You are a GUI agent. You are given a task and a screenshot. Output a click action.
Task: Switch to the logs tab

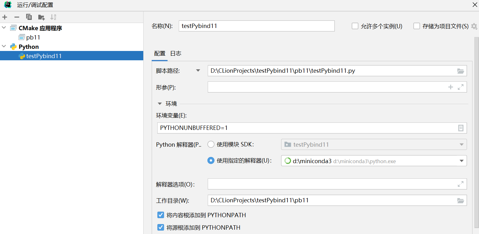[x=176, y=53]
